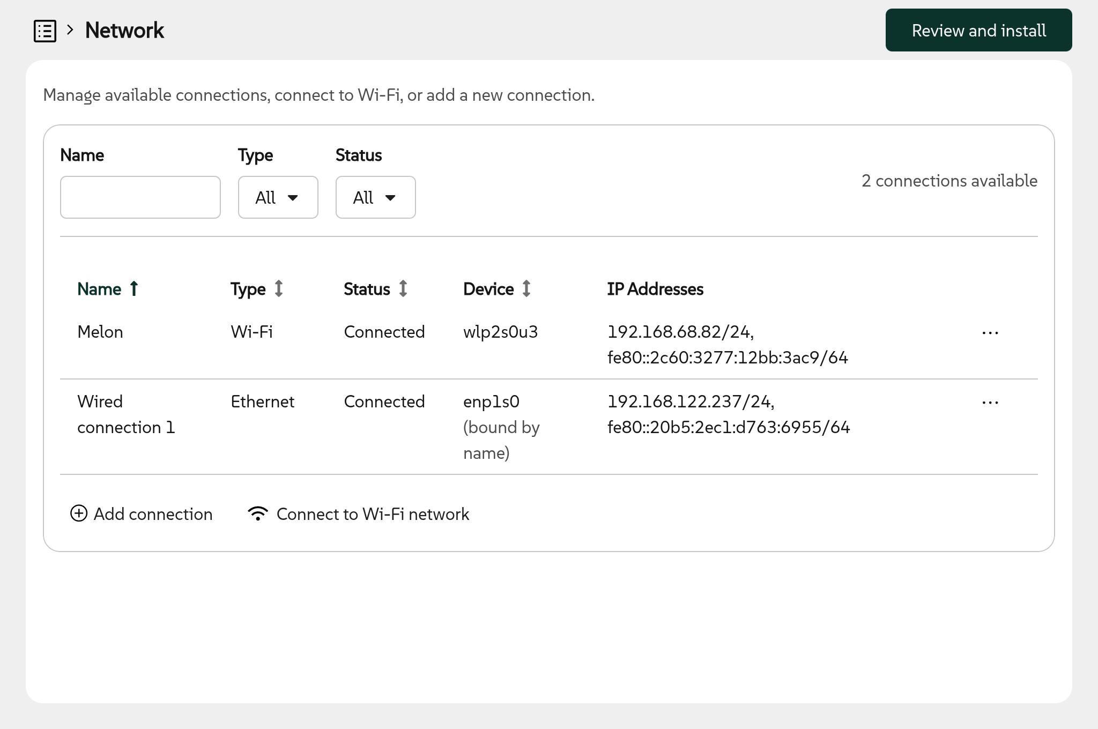The width and height of the screenshot is (1098, 729).
Task: Select Network in the breadcrumb
Action: [124, 30]
